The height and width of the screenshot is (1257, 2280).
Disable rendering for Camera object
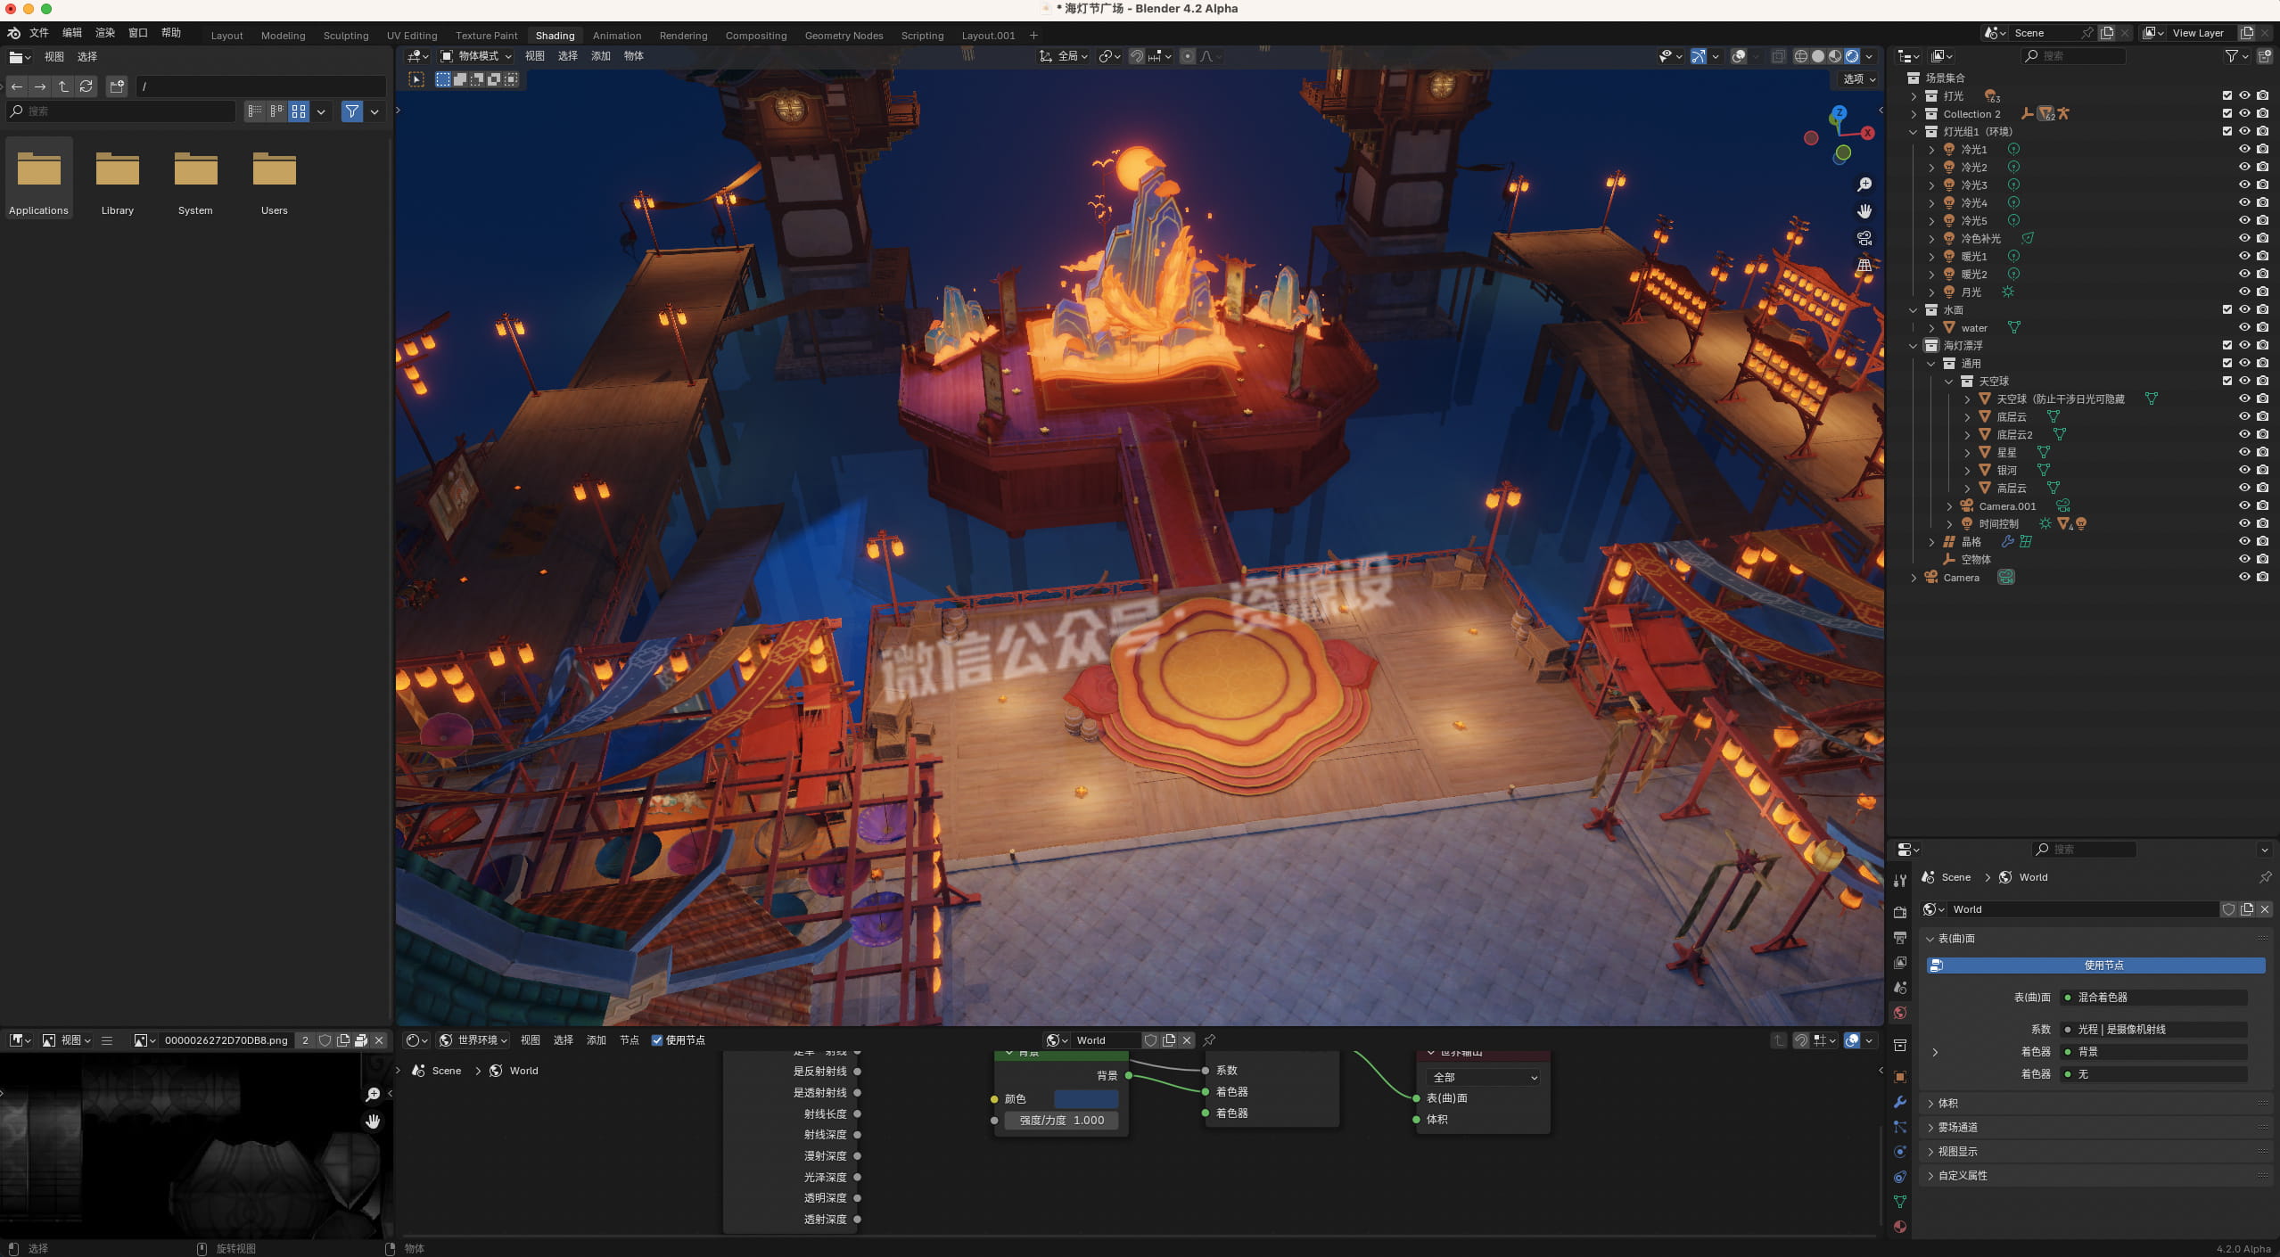[2263, 577]
